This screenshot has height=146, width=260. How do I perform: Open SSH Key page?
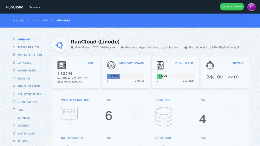point(23,141)
